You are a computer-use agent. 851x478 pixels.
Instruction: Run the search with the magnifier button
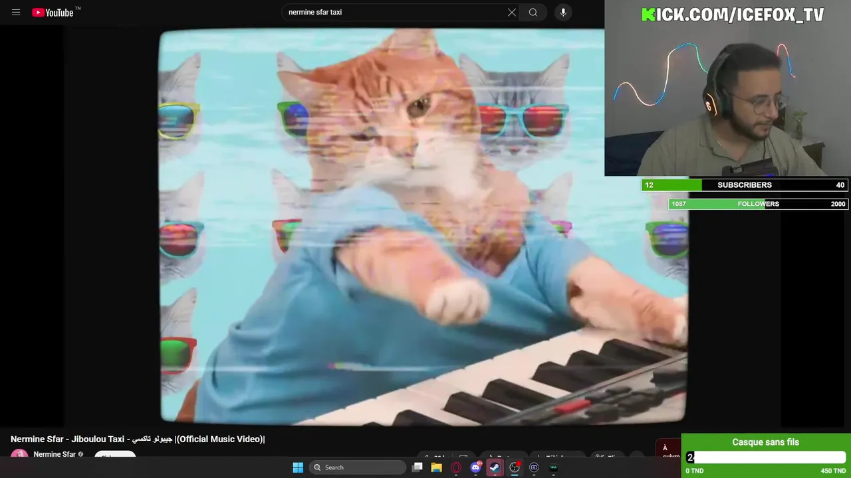point(533,12)
